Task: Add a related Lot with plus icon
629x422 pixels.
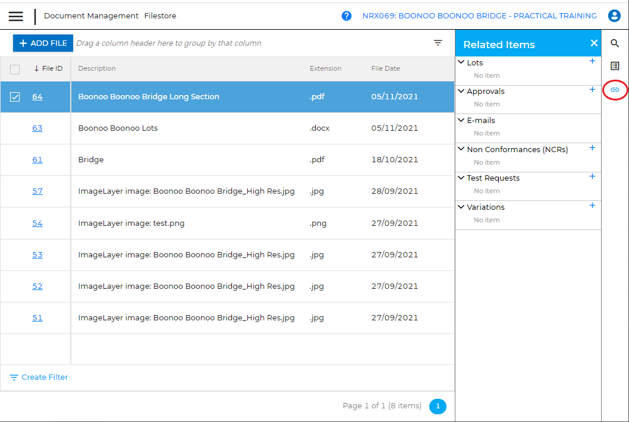Action: click(592, 61)
